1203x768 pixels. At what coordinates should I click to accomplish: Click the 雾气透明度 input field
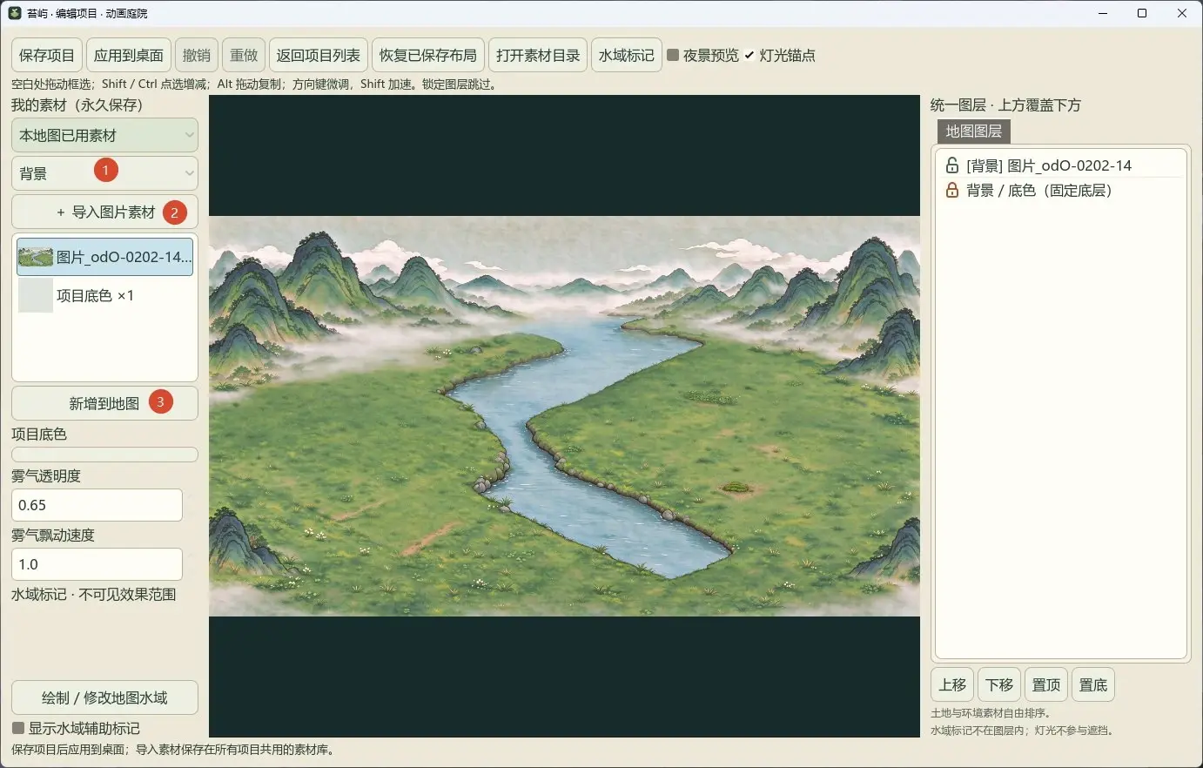(x=97, y=505)
